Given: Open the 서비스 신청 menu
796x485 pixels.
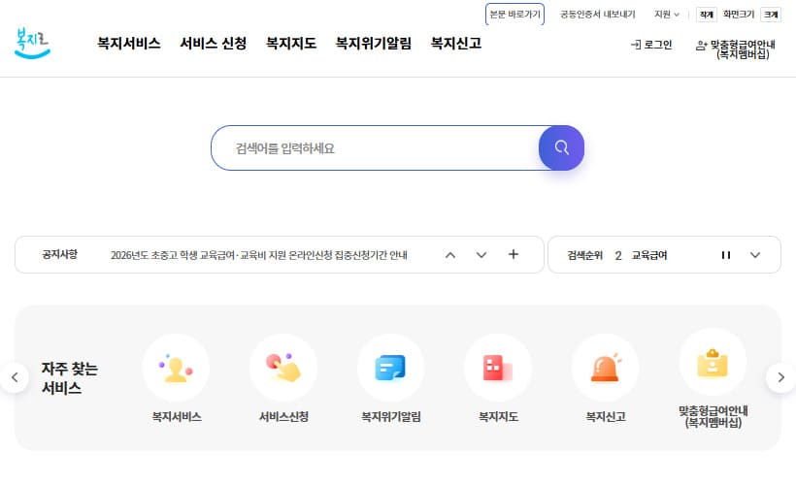Looking at the screenshot, I should pos(214,44).
